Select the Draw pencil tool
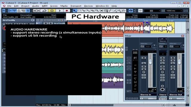 pyautogui.click(x=110, y=11)
